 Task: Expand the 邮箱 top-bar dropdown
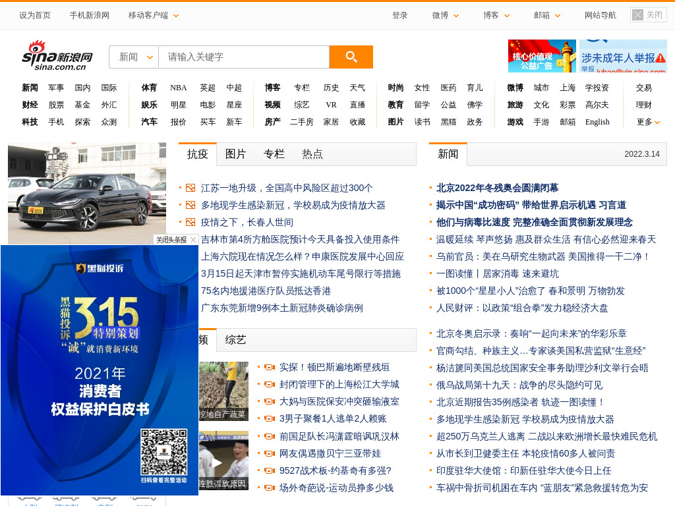click(x=558, y=16)
